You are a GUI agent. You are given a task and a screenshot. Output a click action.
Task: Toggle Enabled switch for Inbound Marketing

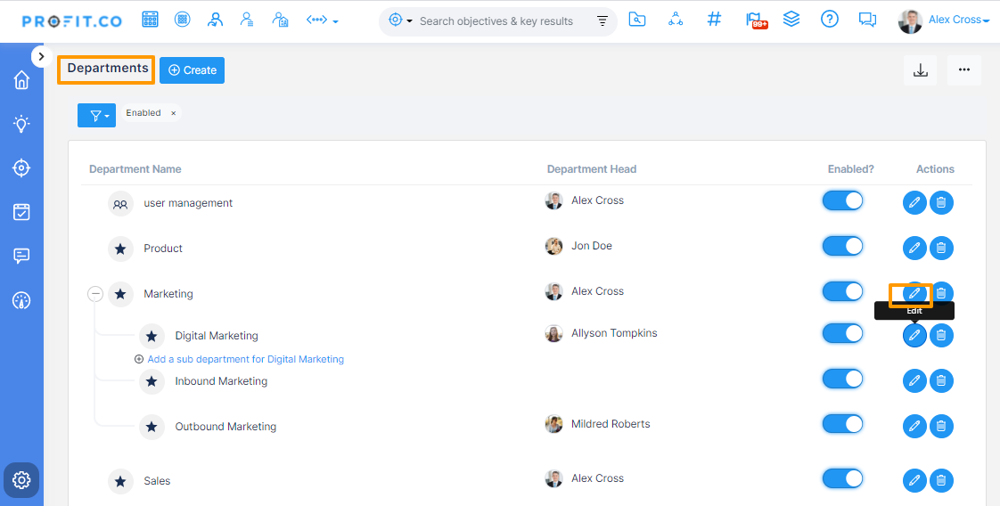point(842,379)
